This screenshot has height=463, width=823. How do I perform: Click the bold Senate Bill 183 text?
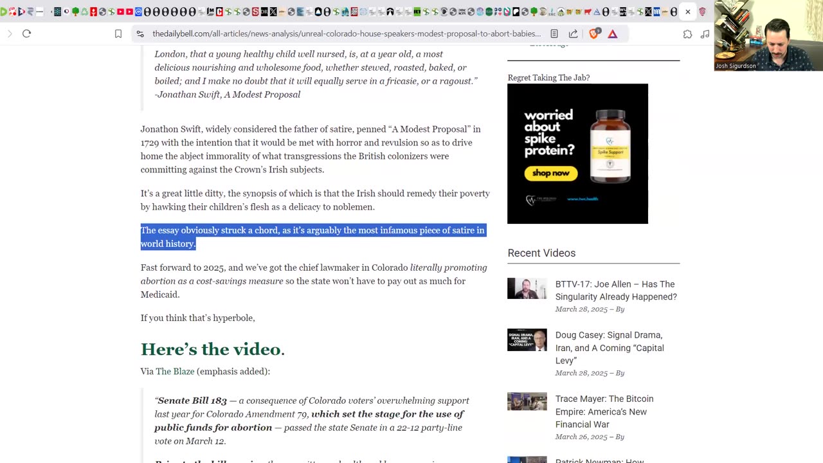click(192, 401)
